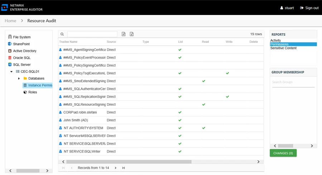Screen dimensions: 322x175
Task: Click the Group Membership scrollbar thumb
Action: (285, 146)
